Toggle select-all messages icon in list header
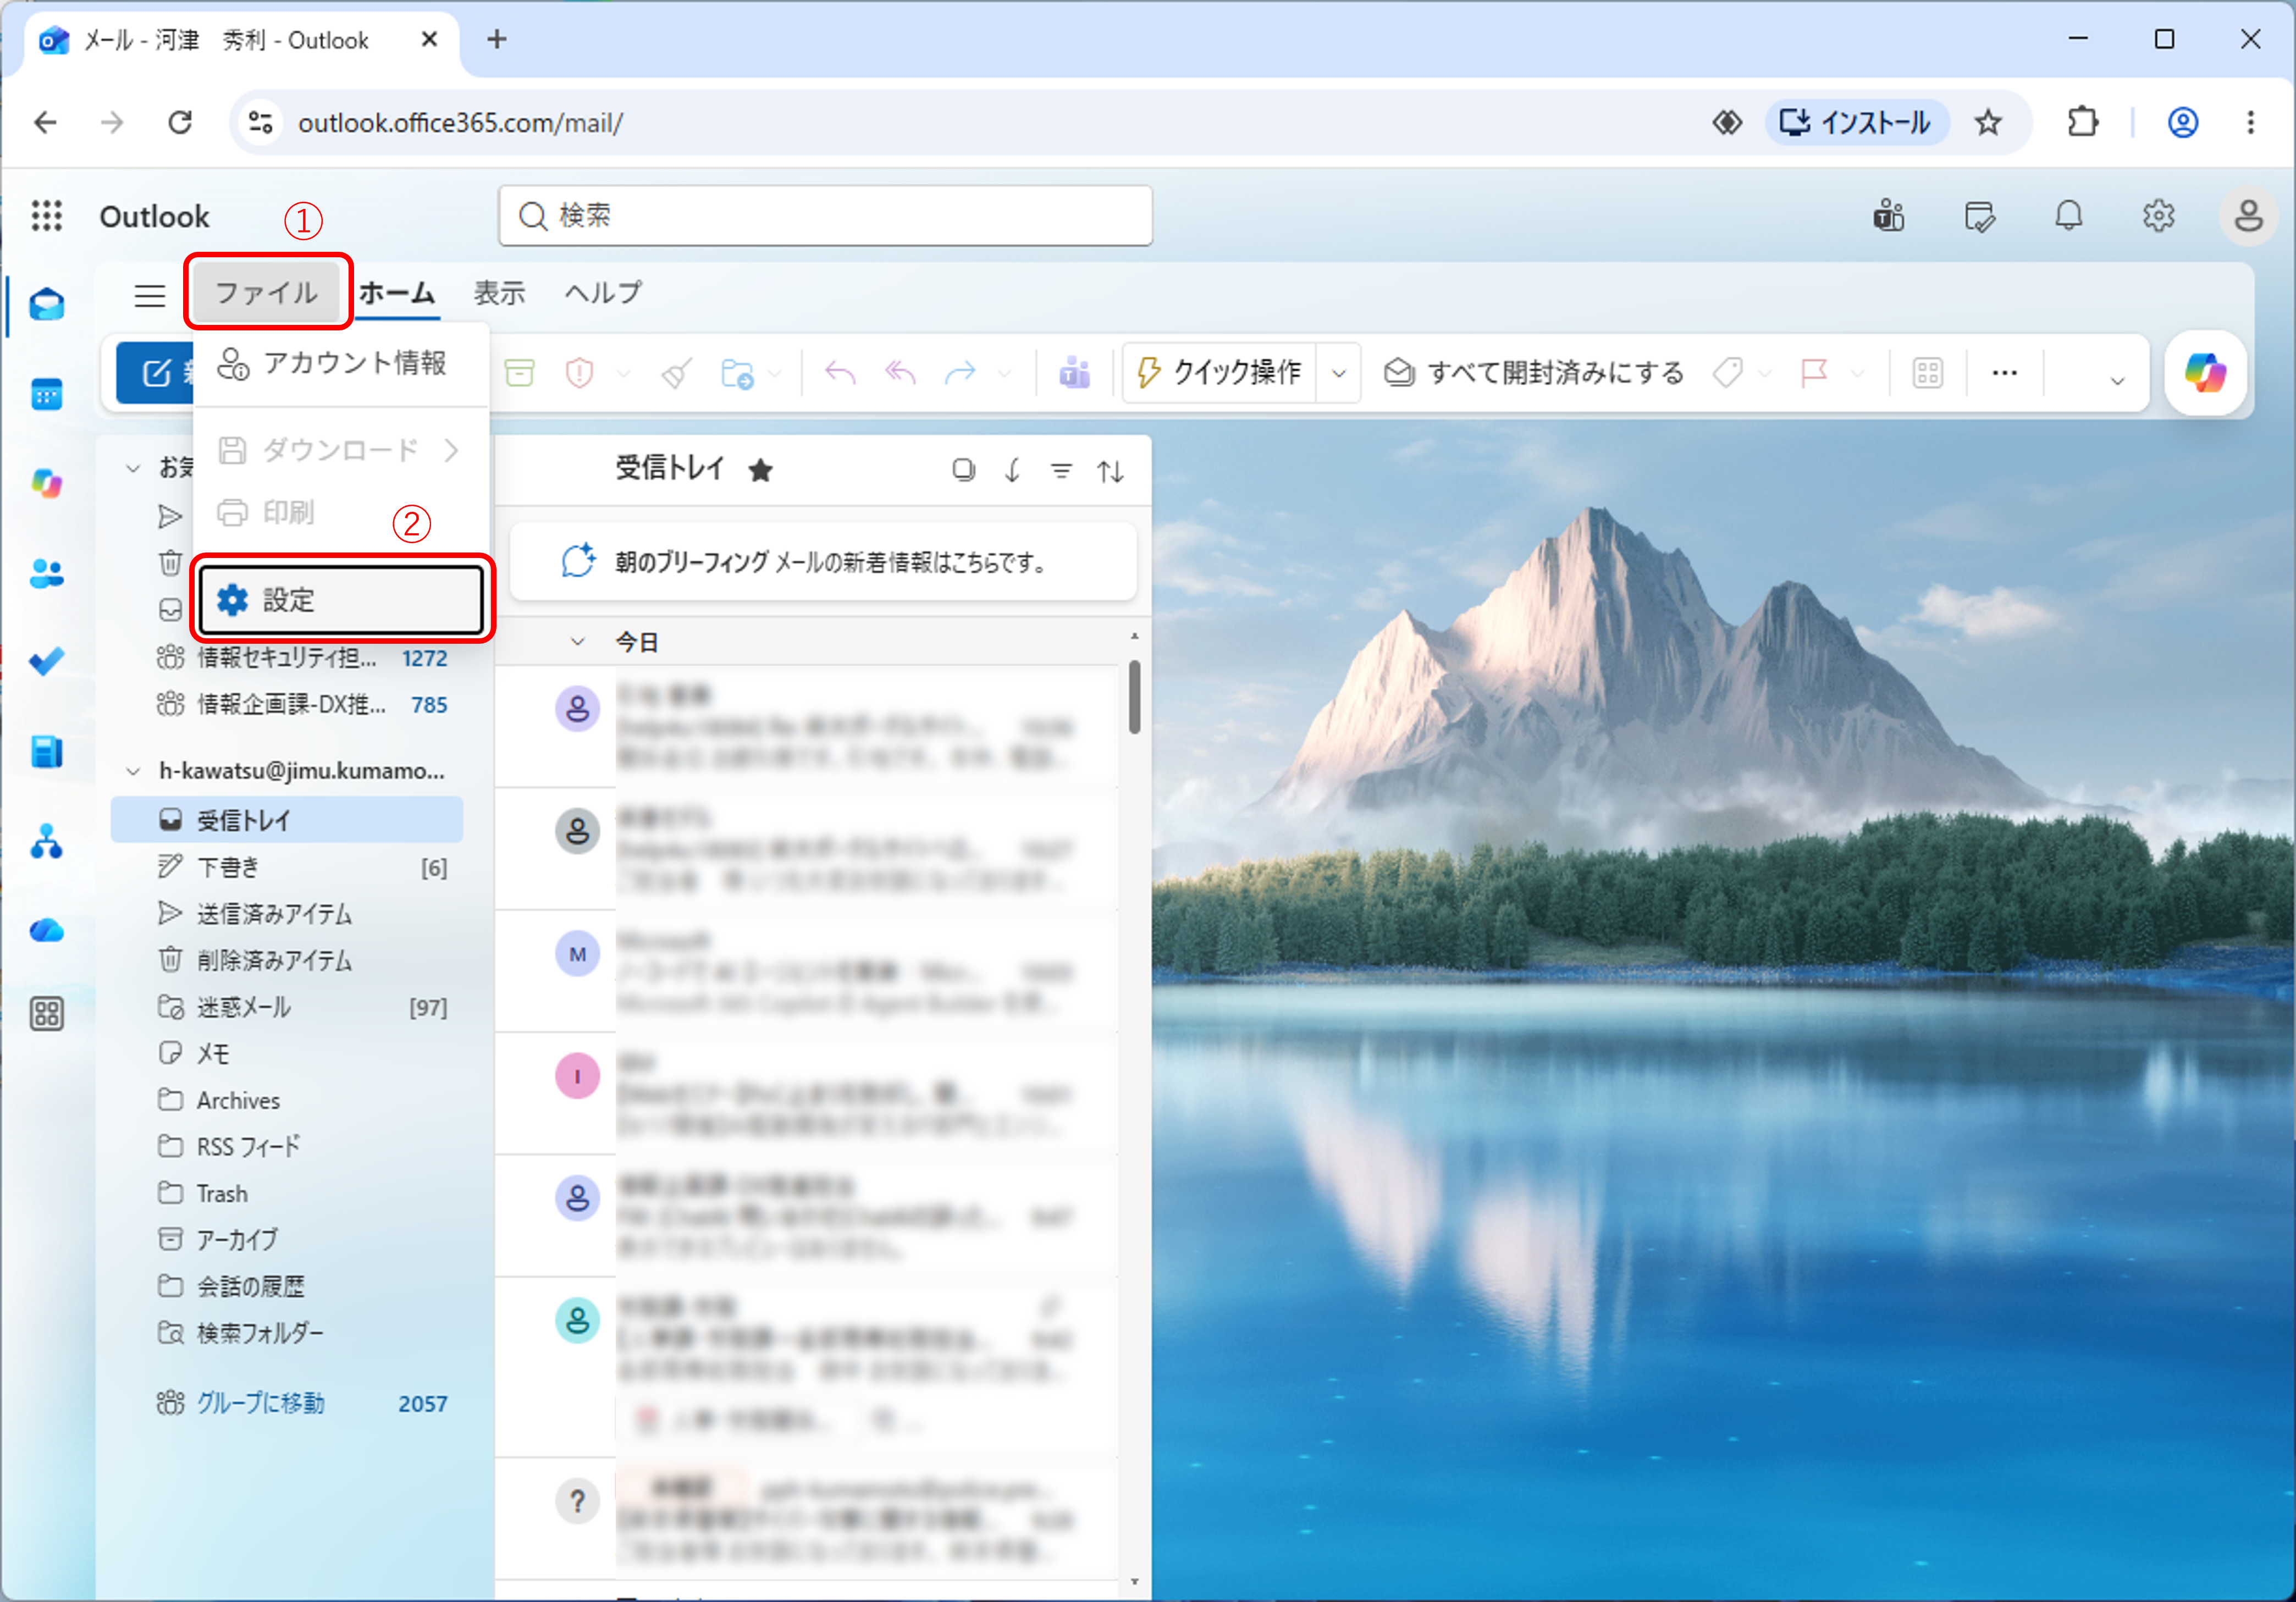This screenshot has height=1602, width=2296. [x=963, y=470]
